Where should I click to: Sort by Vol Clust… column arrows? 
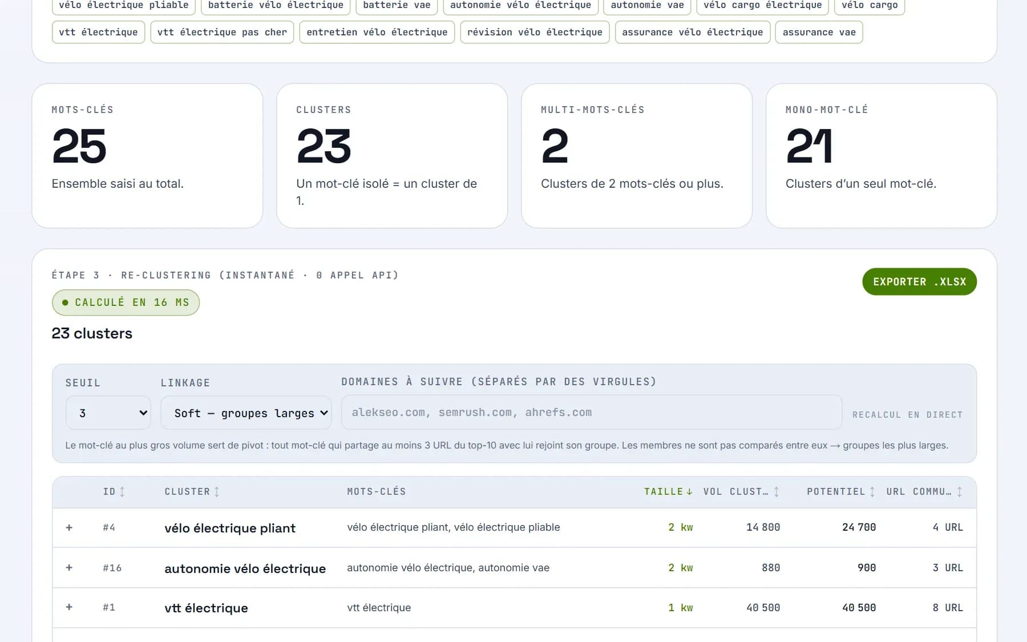pyautogui.click(x=776, y=491)
